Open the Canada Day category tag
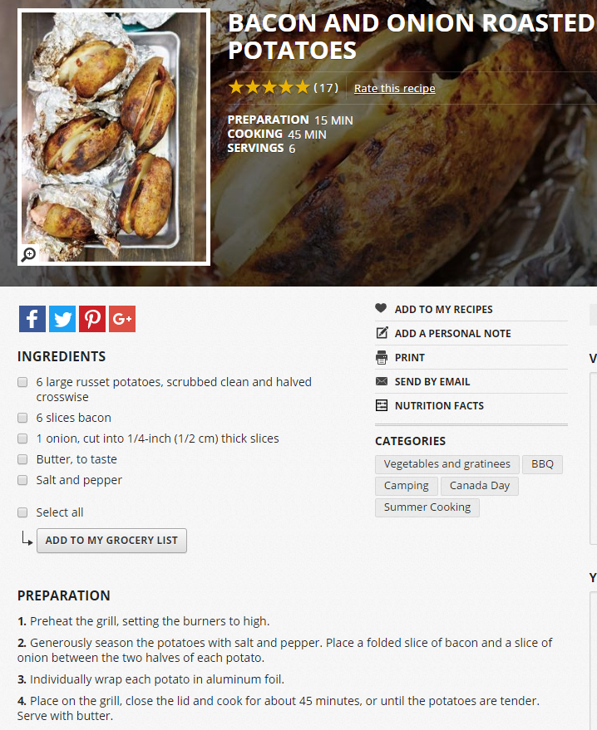This screenshot has width=597, height=730. (480, 486)
